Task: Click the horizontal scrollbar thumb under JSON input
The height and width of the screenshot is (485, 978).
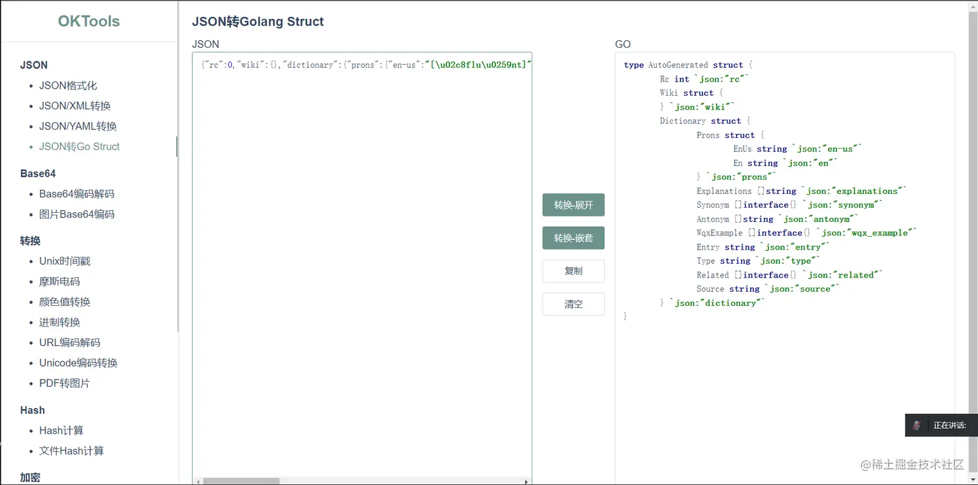Action: (241, 481)
